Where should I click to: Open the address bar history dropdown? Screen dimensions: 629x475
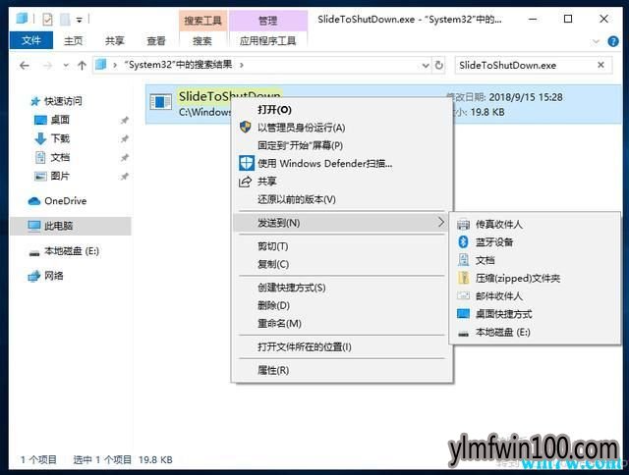tap(426, 66)
